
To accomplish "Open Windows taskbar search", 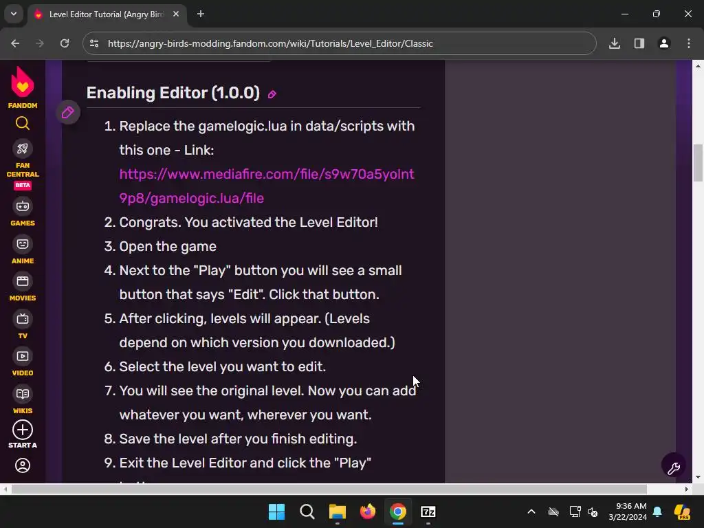I will [x=307, y=511].
